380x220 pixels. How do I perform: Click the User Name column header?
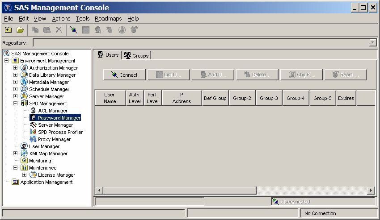pos(110,98)
